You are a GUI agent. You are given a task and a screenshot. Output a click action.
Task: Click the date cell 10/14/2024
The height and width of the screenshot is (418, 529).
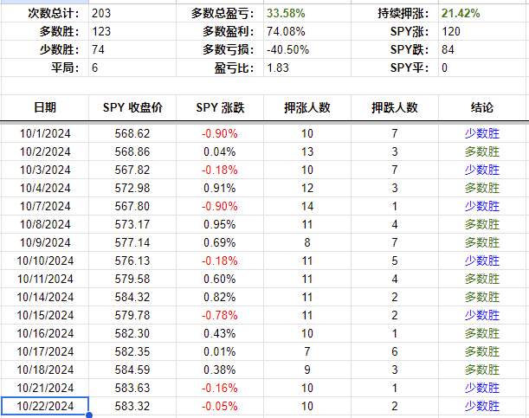coord(45,298)
